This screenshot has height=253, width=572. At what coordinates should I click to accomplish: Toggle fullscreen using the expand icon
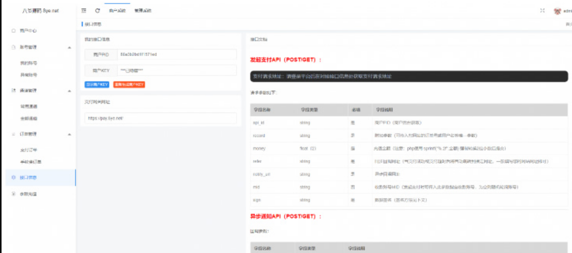pos(542,10)
